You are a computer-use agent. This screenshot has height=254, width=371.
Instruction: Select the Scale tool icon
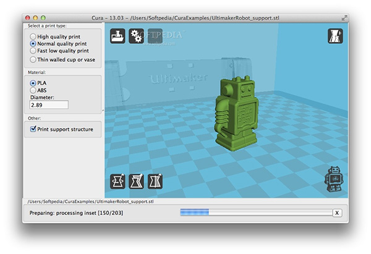point(136,182)
